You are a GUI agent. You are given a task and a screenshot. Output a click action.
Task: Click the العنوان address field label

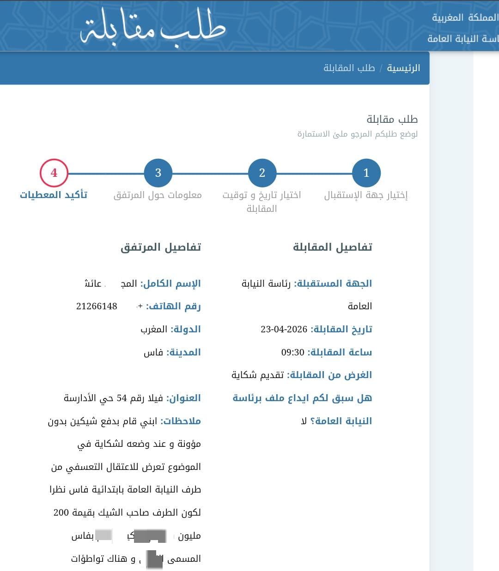coord(183,398)
